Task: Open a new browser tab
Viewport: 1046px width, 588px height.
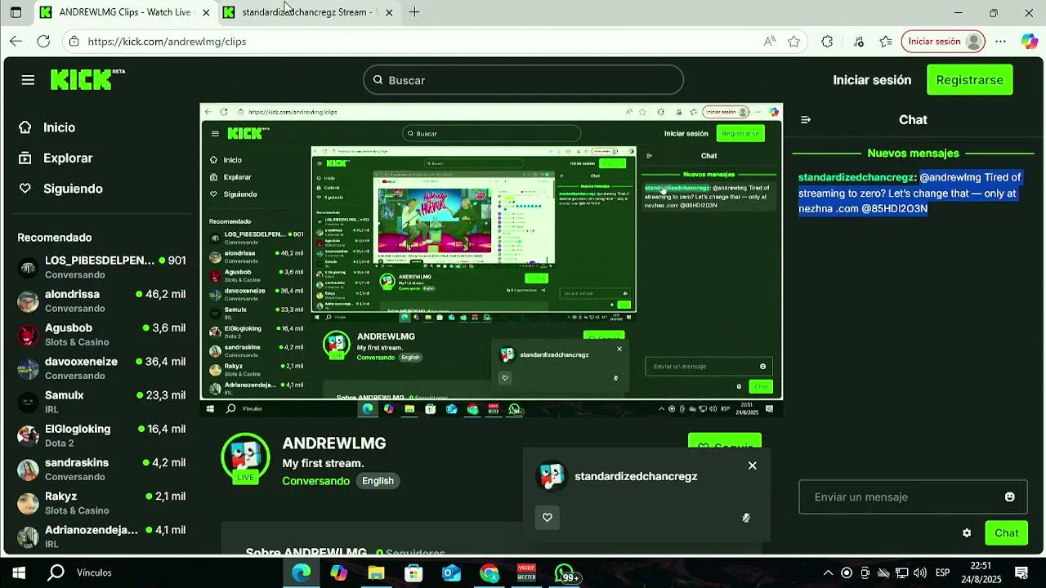Action: click(x=414, y=12)
